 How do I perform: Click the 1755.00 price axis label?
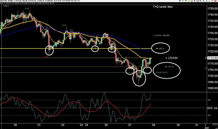[x=212, y=9]
